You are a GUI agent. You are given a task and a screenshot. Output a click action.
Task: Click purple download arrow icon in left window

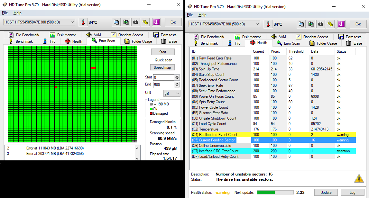click(156, 22)
